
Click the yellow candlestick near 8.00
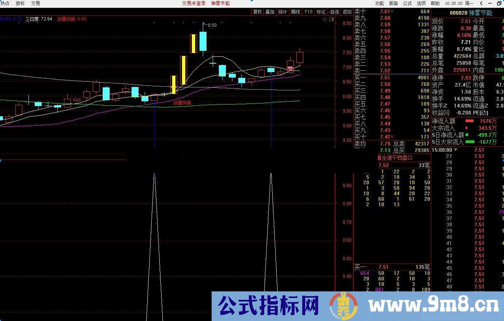(x=193, y=44)
